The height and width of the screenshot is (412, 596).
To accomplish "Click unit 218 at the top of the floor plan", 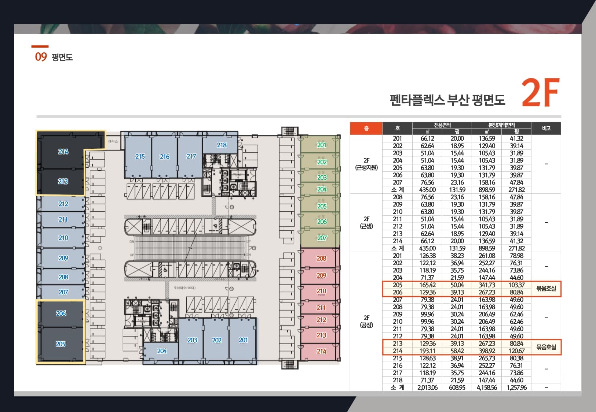I will click(x=220, y=145).
